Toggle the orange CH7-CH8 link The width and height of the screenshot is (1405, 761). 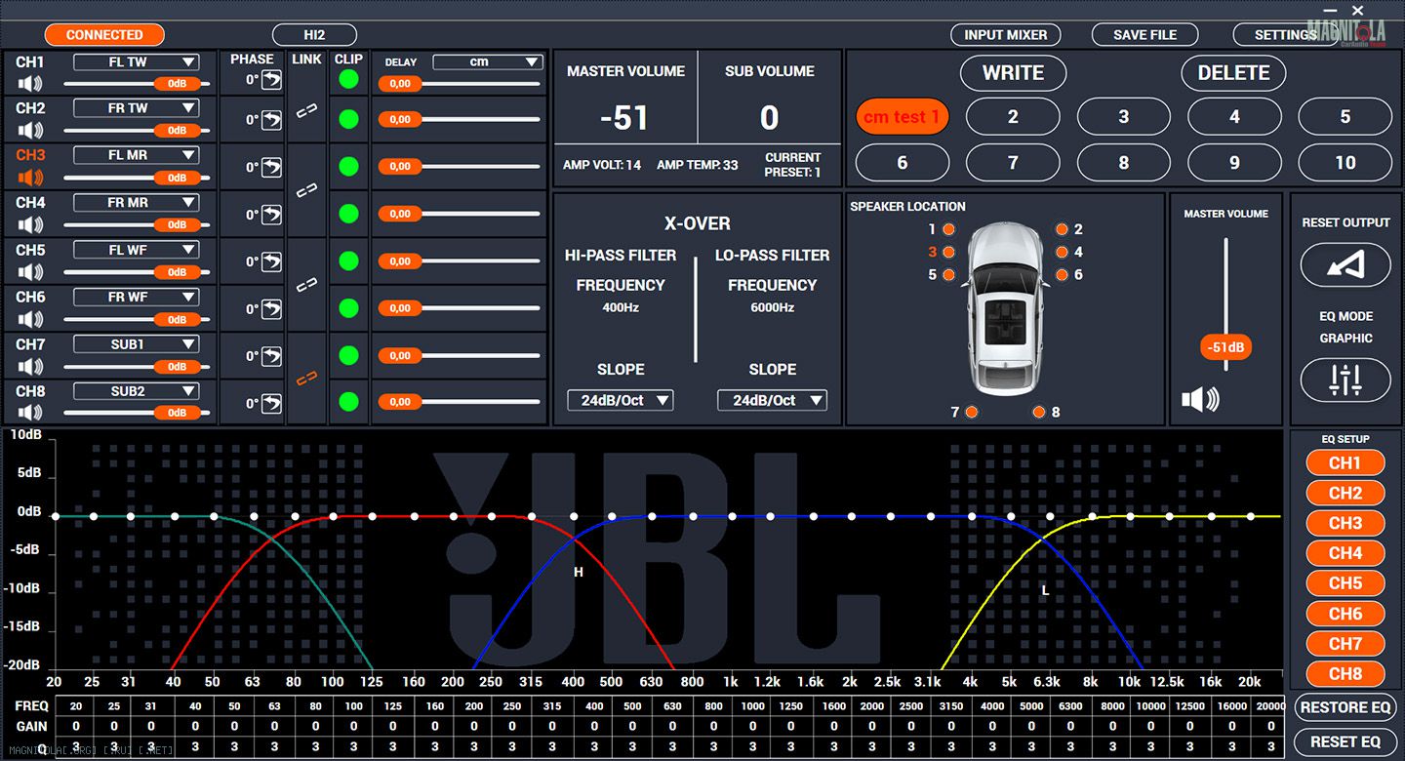coord(306,379)
